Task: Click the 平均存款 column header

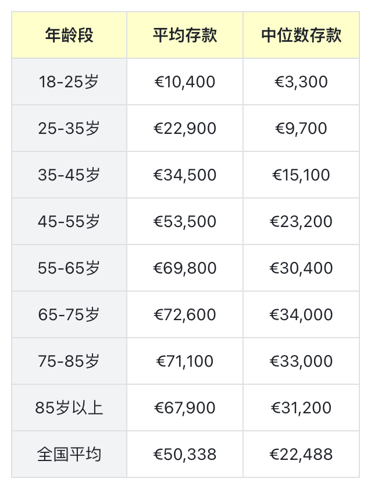Action: pyautogui.click(x=185, y=36)
